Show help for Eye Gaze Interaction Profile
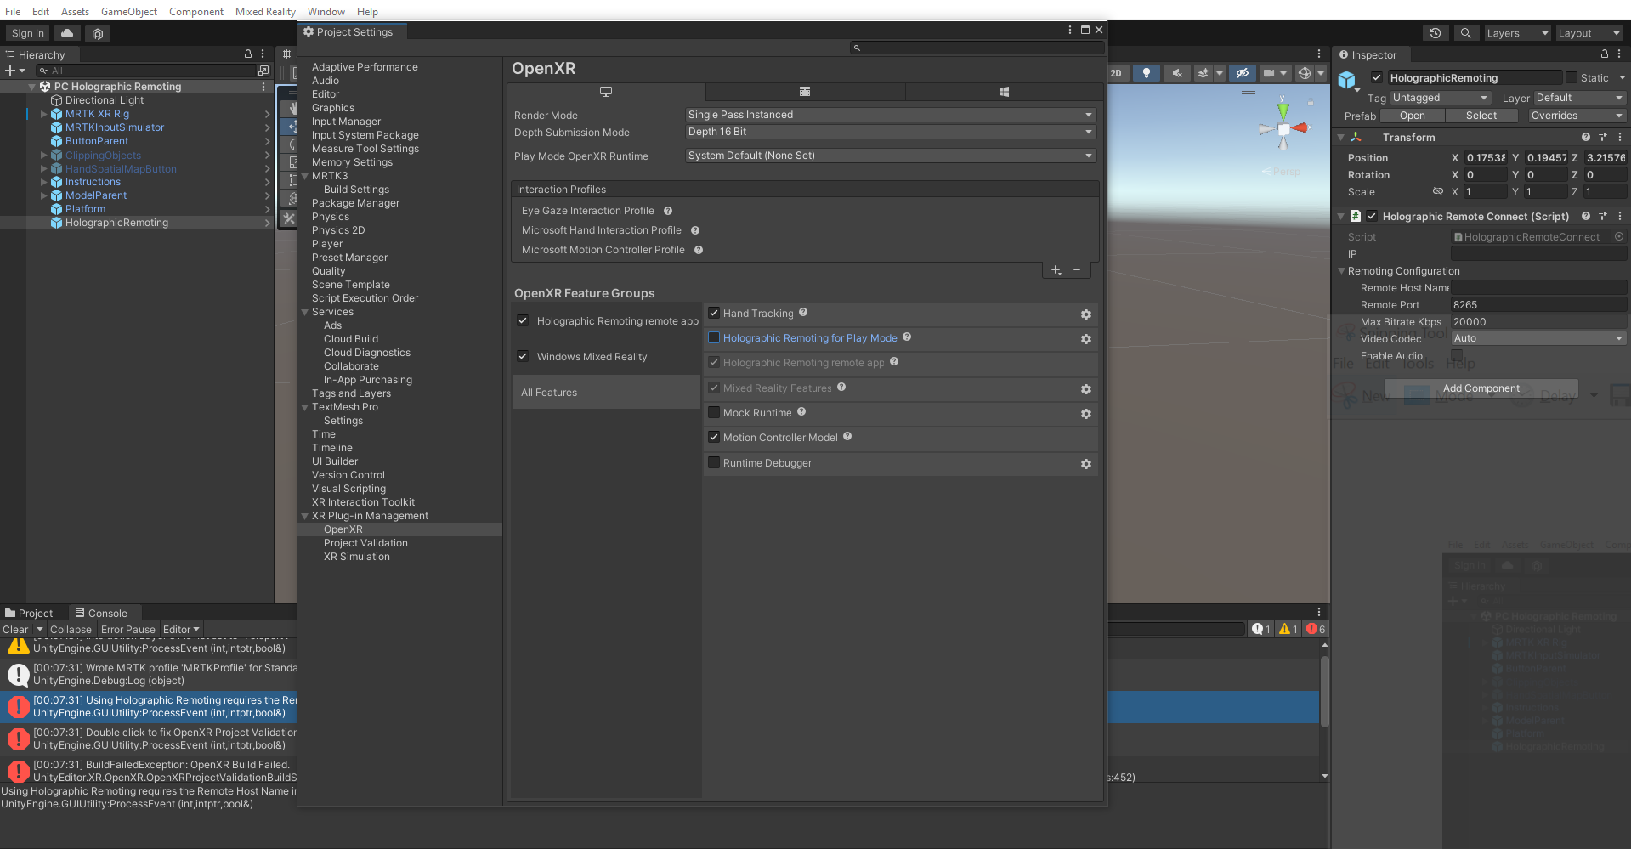 668,211
